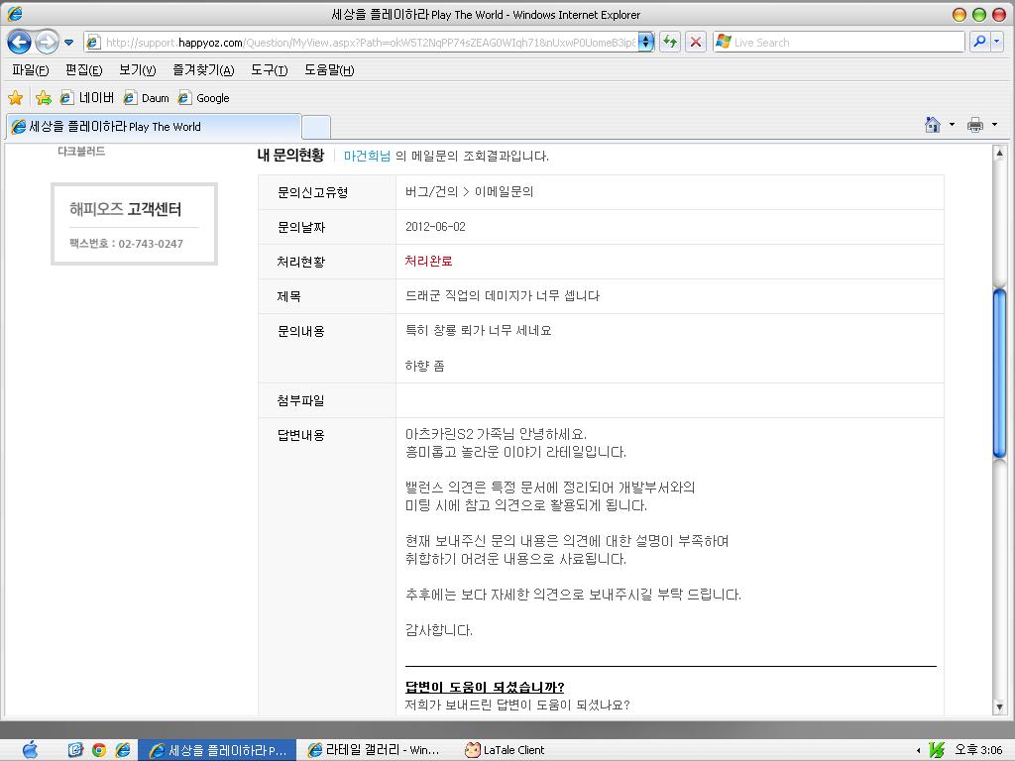This screenshot has width=1015, height=761.
Task: Click the red Stop loading icon
Action: [696, 42]
